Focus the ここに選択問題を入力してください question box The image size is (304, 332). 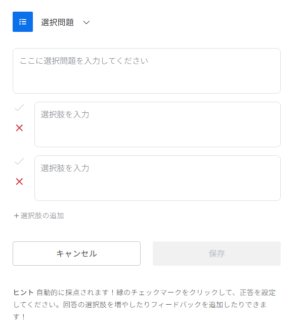[x=147, y=71]
